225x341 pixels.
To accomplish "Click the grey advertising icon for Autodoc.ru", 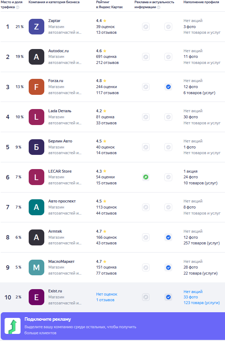I will click(146, 57).
